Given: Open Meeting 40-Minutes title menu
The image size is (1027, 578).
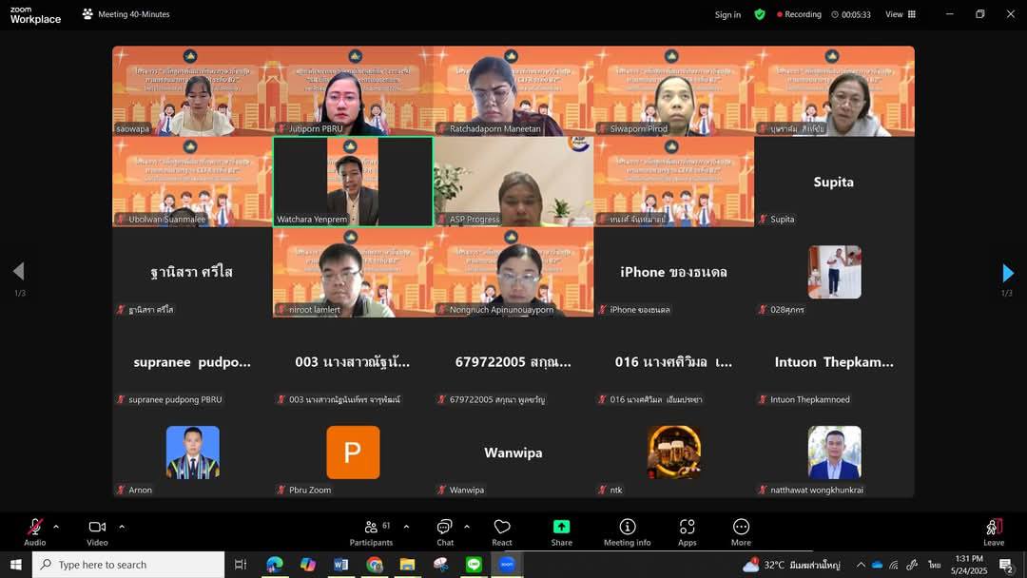Looking at the screenshot, I should coord(126,14).
